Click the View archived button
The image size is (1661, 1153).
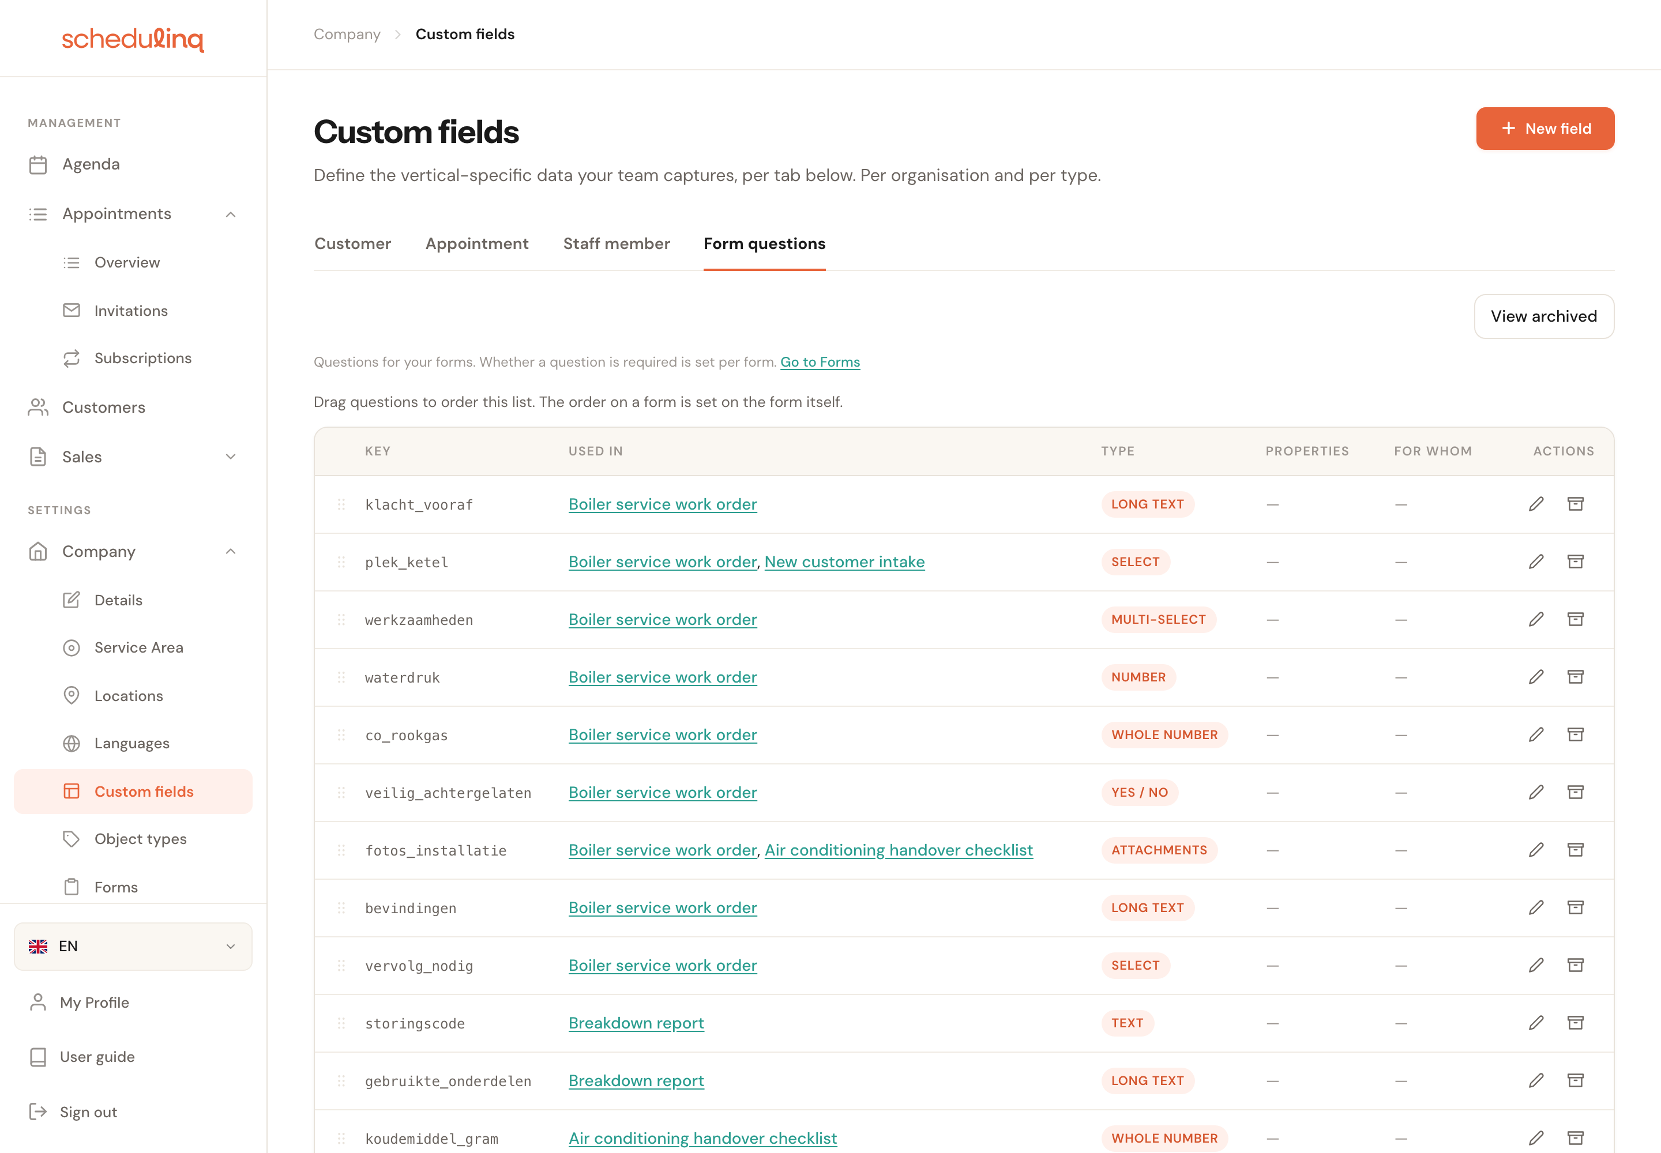(x=1544, y=316)
